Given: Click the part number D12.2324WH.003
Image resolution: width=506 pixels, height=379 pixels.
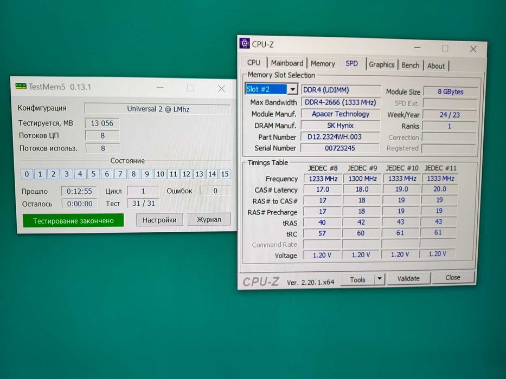Looking at the screenshot, I should pyautogui.click(x=340, y=136).
